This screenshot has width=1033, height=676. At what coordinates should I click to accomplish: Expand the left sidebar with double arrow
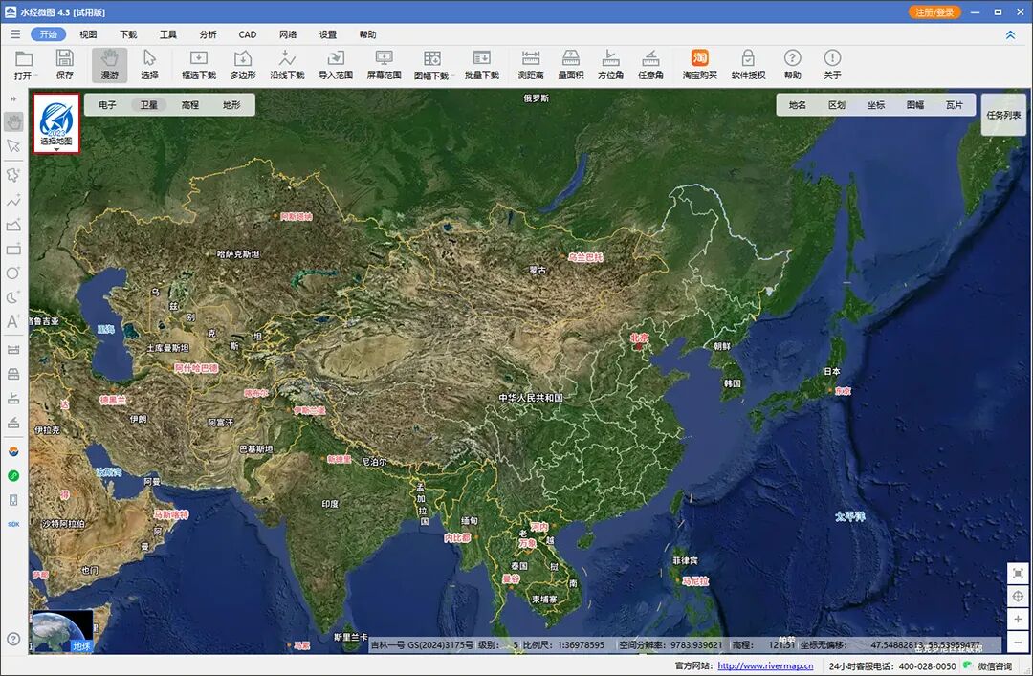pos(13,98)
